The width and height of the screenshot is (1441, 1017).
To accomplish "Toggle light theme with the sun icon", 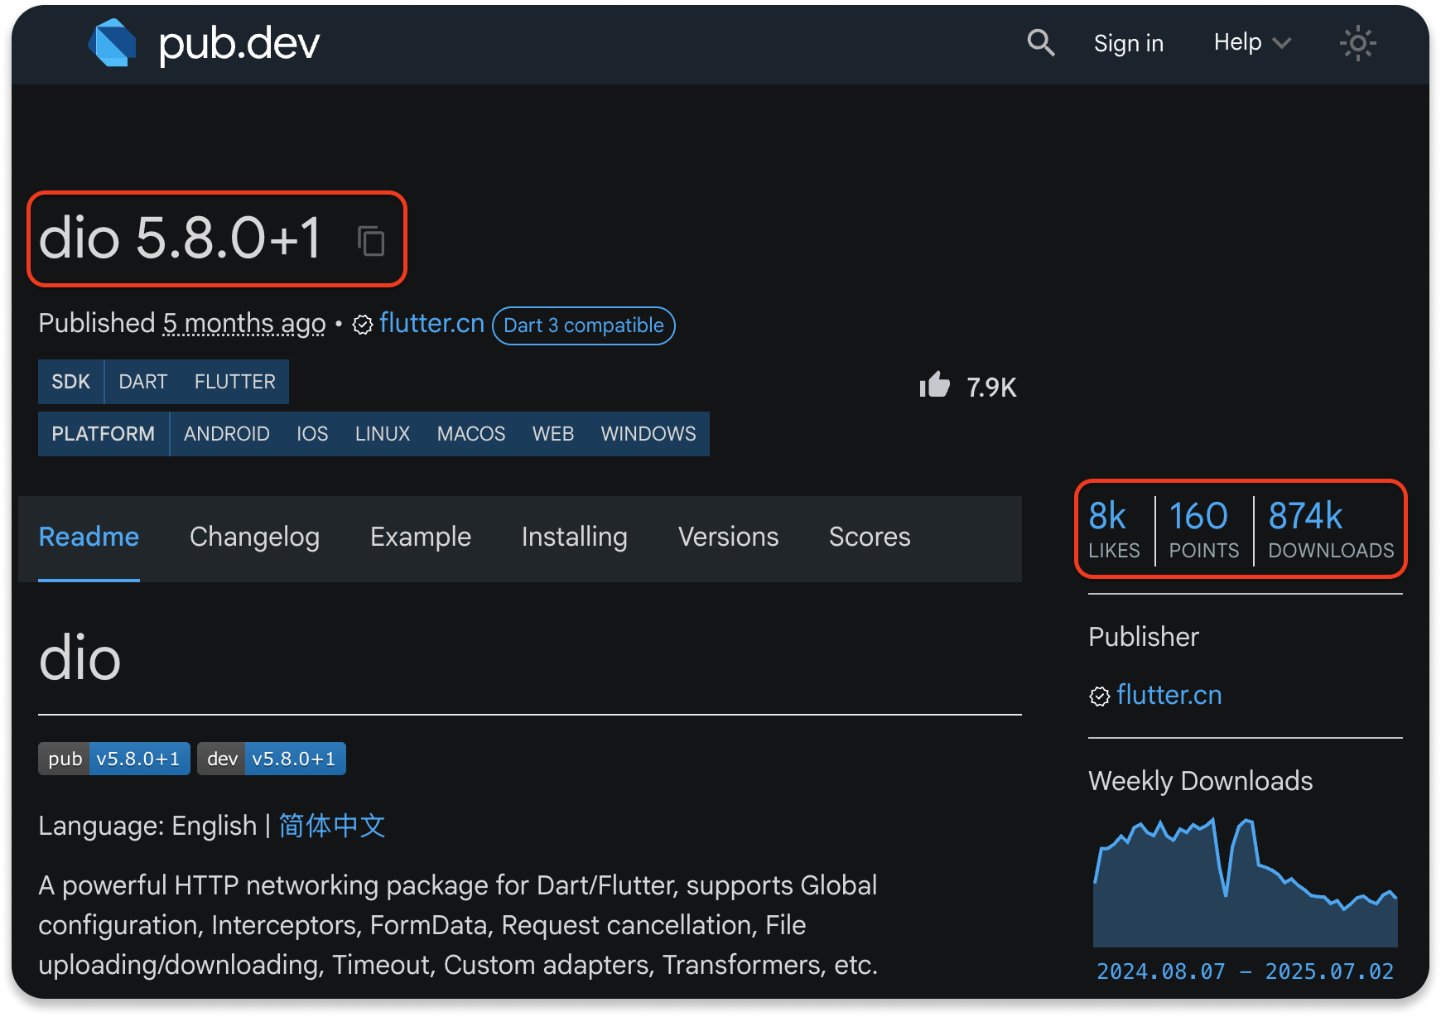I will pos(1357,43).
